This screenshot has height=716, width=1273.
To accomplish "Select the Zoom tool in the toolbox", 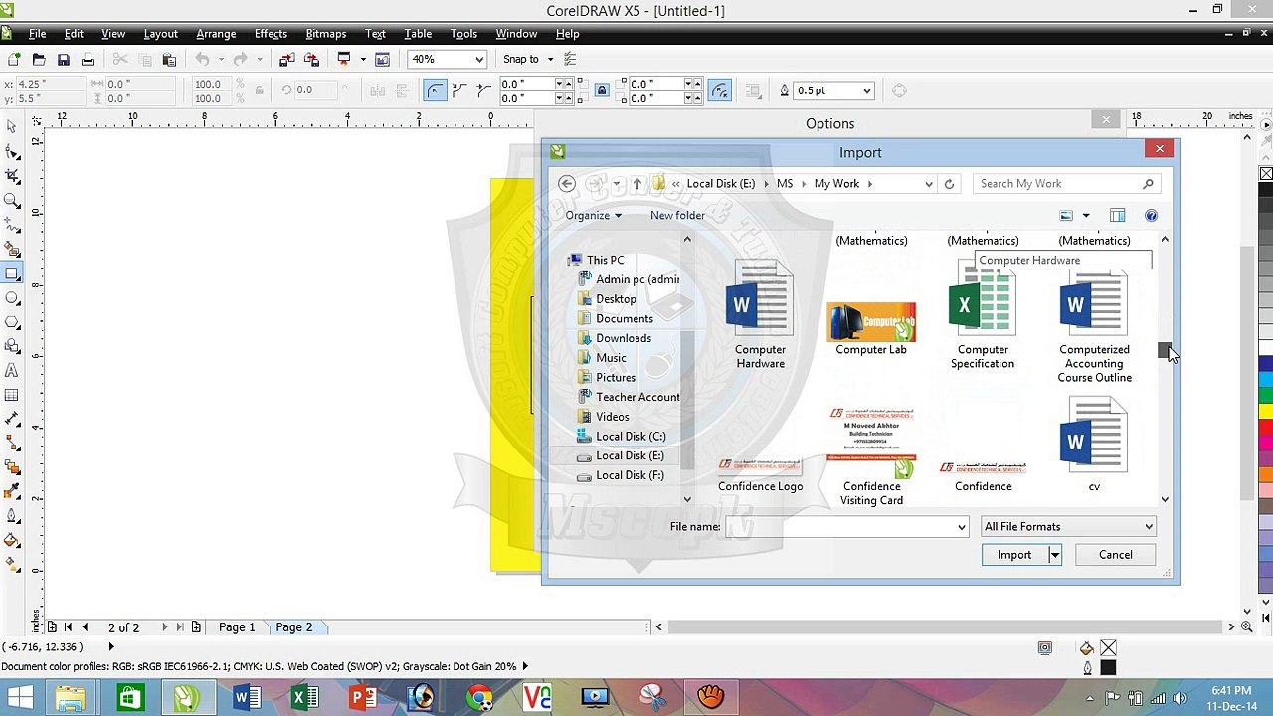I will point(12,201).
